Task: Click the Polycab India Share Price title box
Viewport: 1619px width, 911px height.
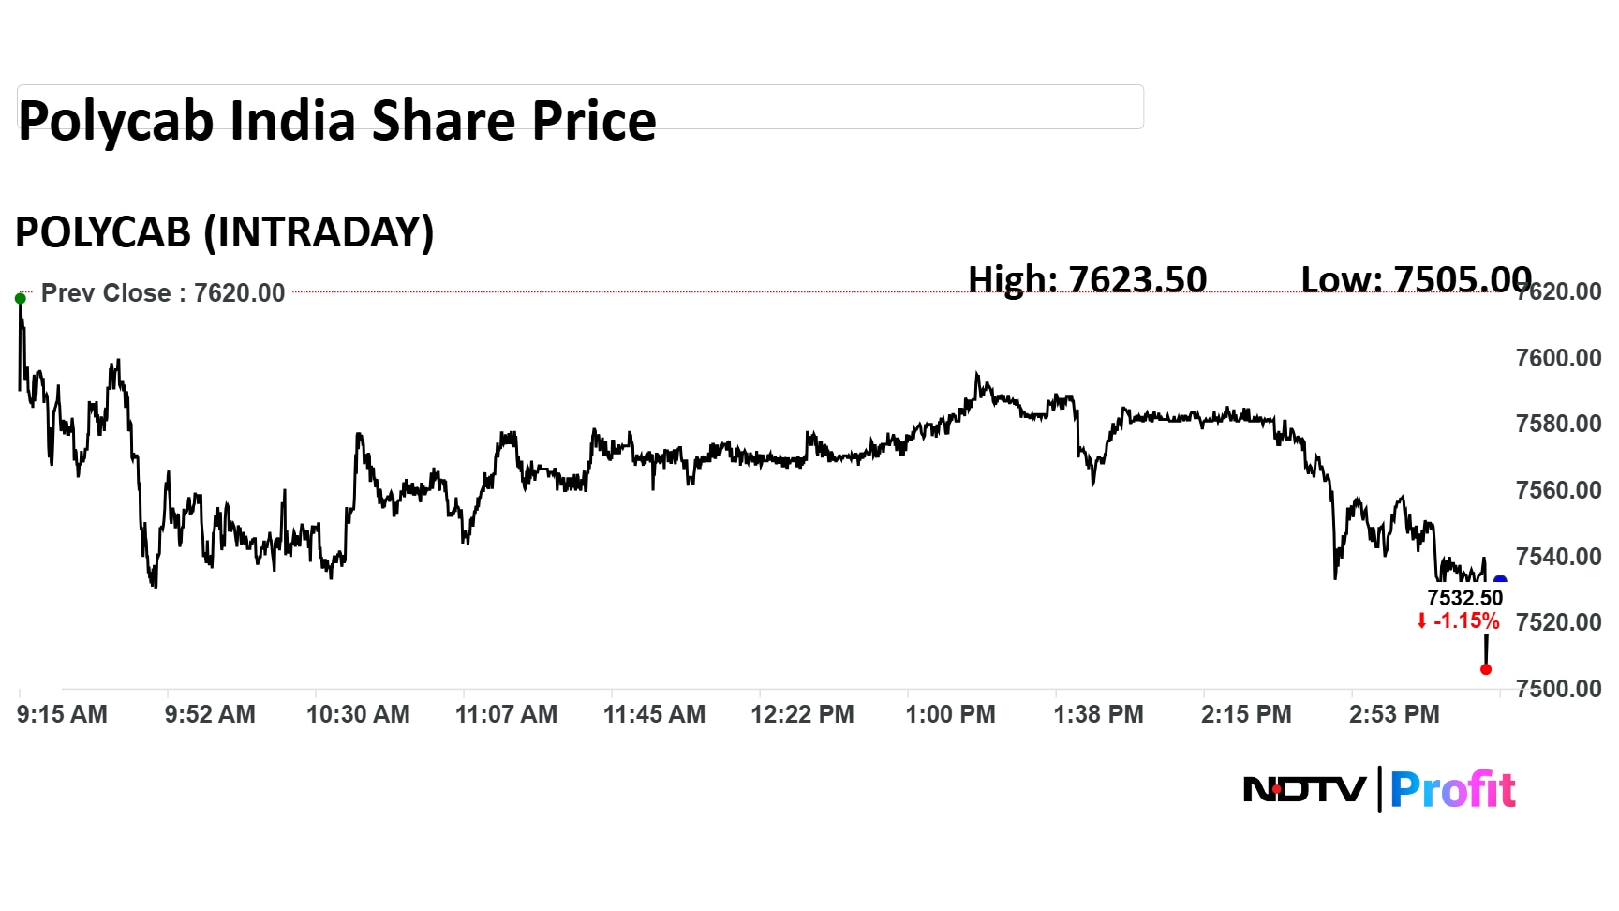Action: [x=580, y=107]
